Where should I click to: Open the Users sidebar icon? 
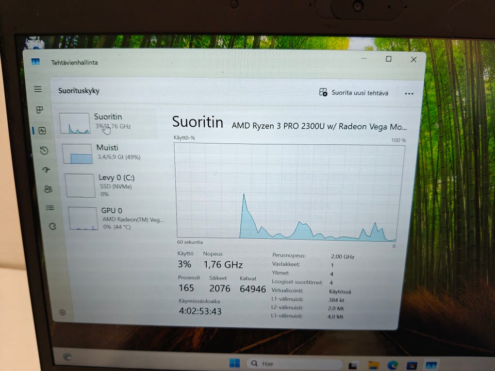(48, 189)
